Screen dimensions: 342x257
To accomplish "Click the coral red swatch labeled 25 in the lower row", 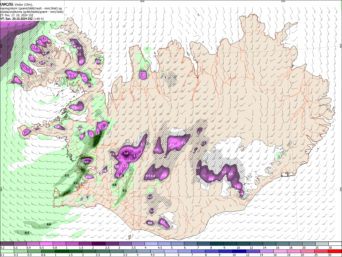I will tap(322, 251).
